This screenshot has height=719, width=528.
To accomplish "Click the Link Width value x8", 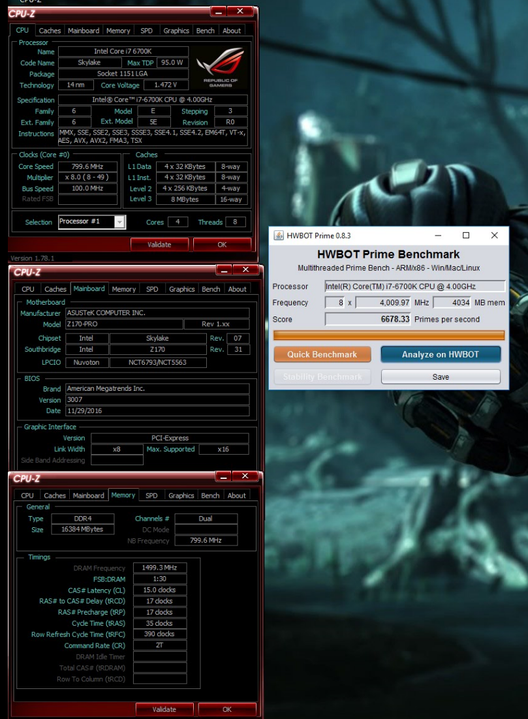I will click(x=117, y=450).
